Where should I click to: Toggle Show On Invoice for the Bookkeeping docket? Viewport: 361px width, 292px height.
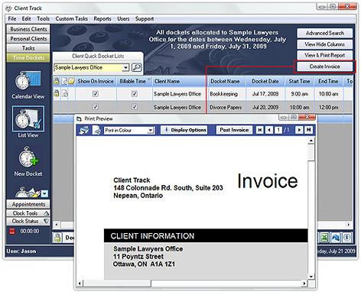point(96,94)
